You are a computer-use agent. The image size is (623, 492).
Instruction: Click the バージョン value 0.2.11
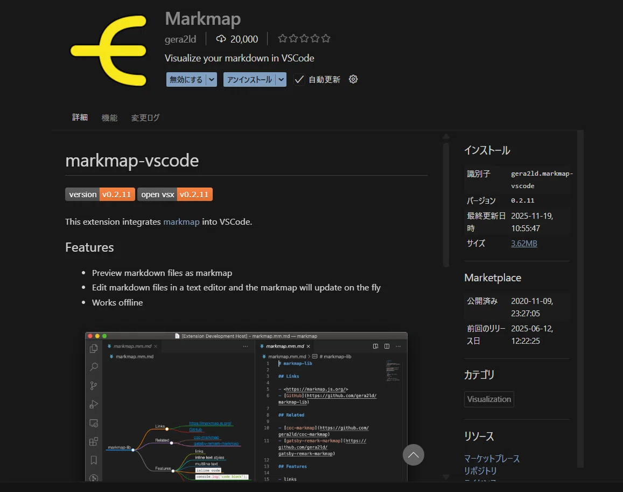[x=522, y=200]
